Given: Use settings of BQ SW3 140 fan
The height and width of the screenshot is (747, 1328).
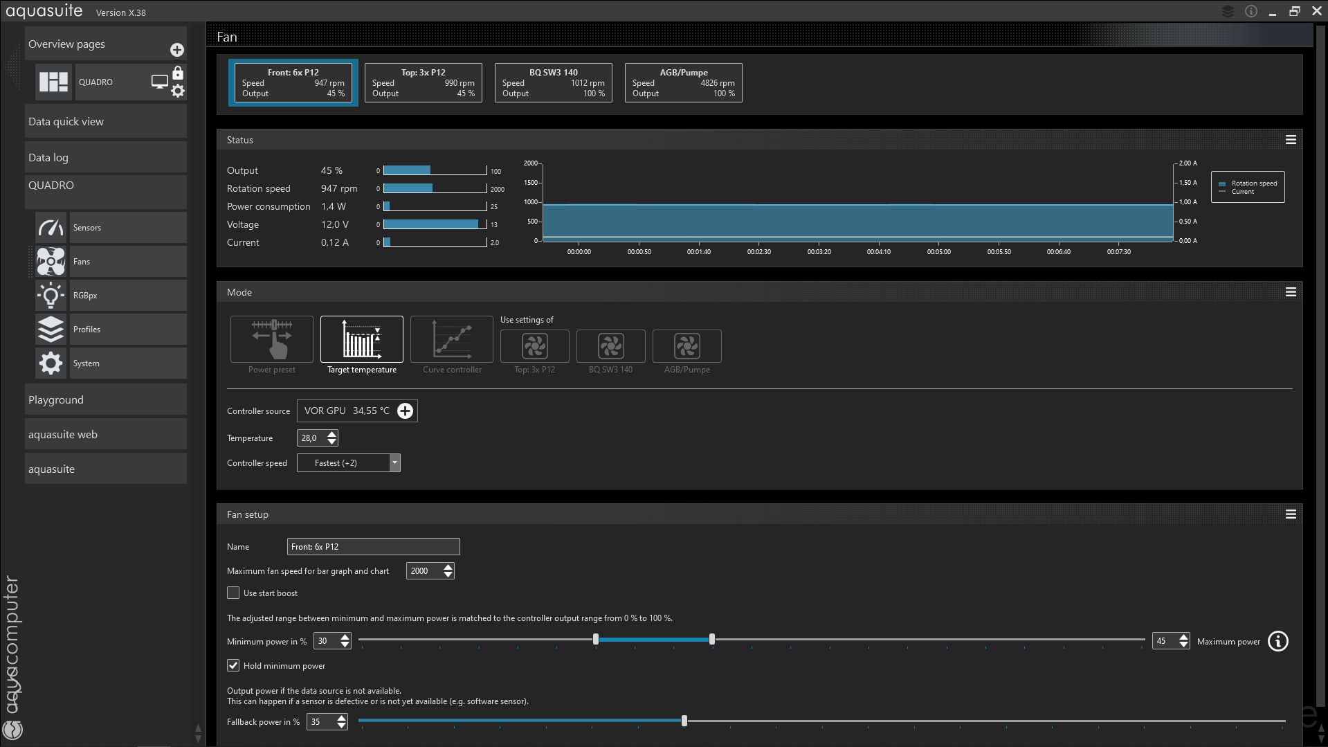Looking at the screenshot, I should [x=611, y=346].
